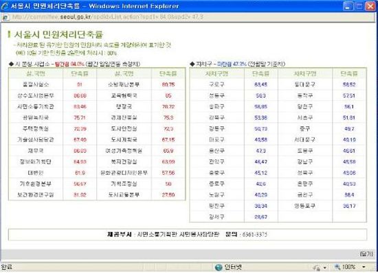Click the 기술심사담당관 department cell
Image resolution: width=378 pixels, height=273 pixels.
coord(36,140)
